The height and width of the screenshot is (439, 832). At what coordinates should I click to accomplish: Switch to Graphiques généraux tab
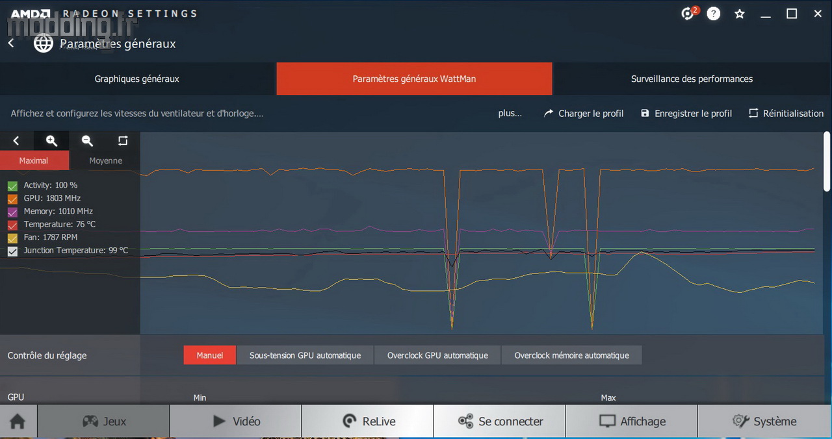[x=137, y=79]
